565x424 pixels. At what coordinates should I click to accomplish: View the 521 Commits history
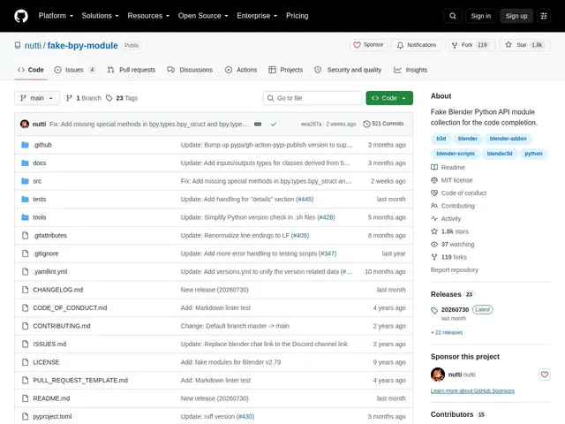pos(383,124)
